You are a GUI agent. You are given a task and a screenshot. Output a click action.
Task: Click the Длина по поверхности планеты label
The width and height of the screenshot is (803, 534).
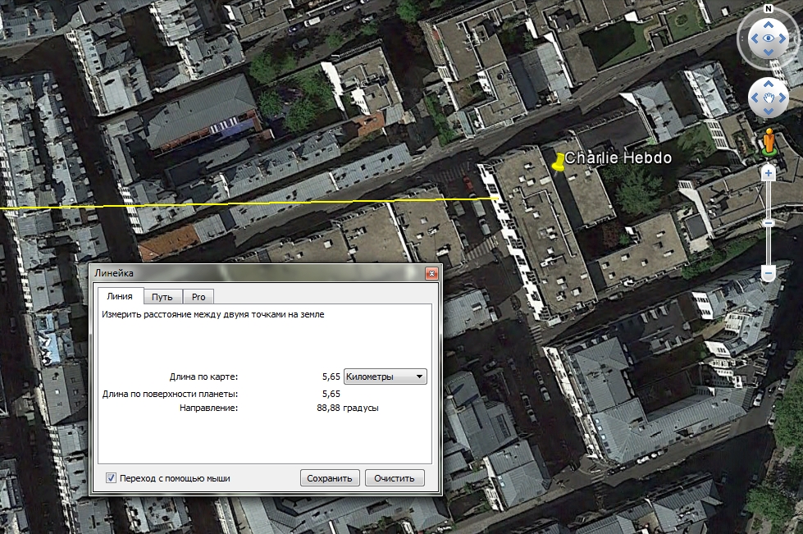pos(170,394)
